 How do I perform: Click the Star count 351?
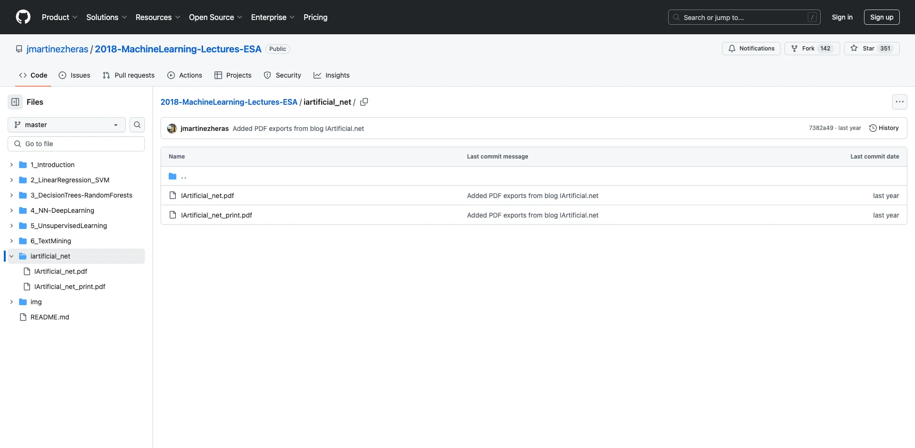point(885,49)
